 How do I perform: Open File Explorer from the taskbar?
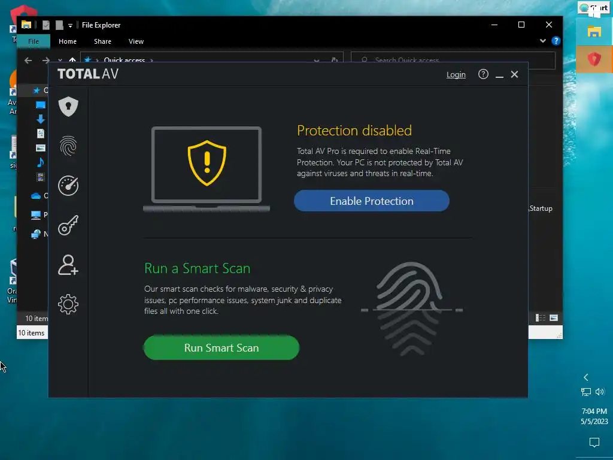594,32
